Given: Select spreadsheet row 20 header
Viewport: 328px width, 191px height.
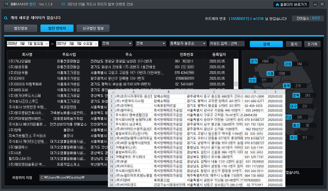Looking at the screenshot, I should 112,185.
